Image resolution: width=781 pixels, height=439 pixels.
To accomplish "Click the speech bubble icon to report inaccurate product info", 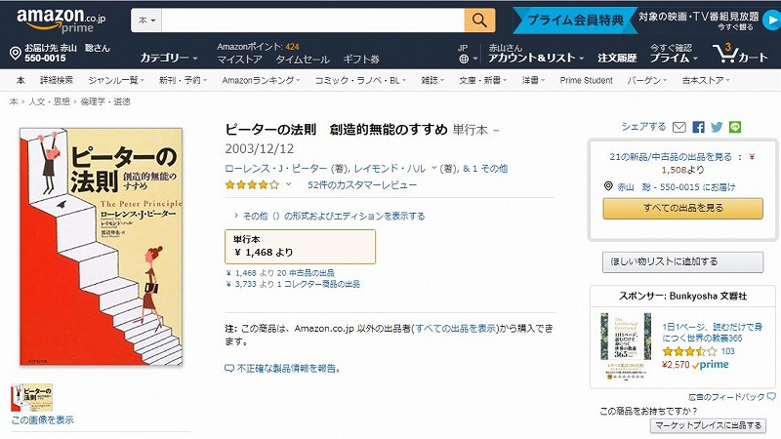I will point(229,369).
